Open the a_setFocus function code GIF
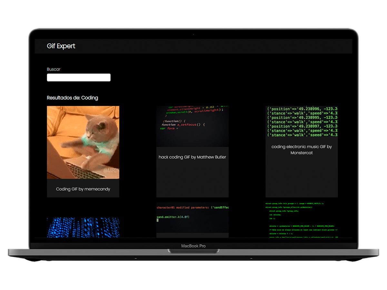This screenshot has width=387, height=290. click(192, 126)
